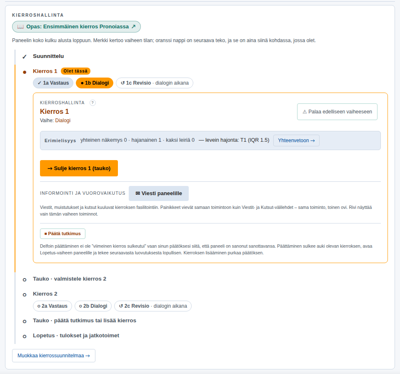Click the circle marker beside Tauko · päätä tutkimus
This screenshot has height=374, width=400.
click(25, 321)
